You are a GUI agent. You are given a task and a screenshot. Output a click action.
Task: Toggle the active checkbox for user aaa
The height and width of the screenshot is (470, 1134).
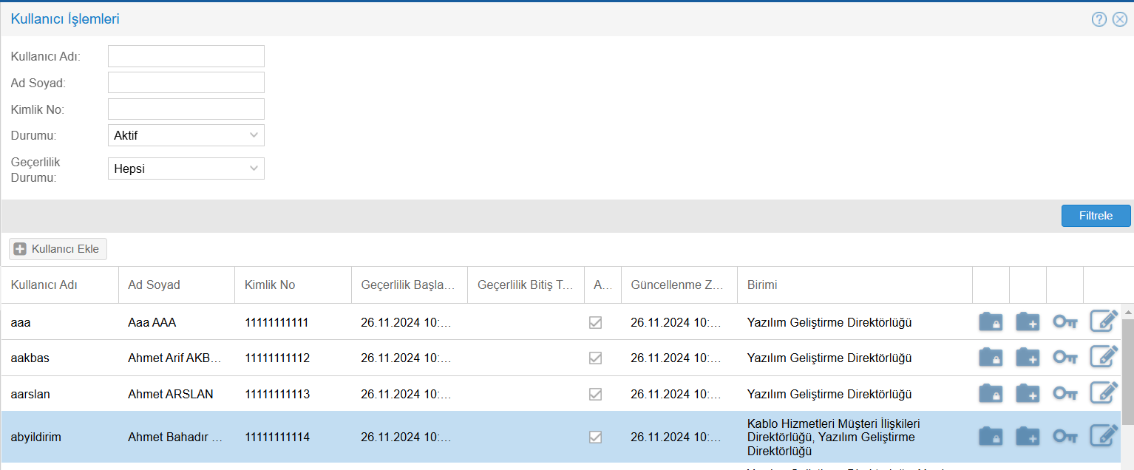(x=595, y=322)
